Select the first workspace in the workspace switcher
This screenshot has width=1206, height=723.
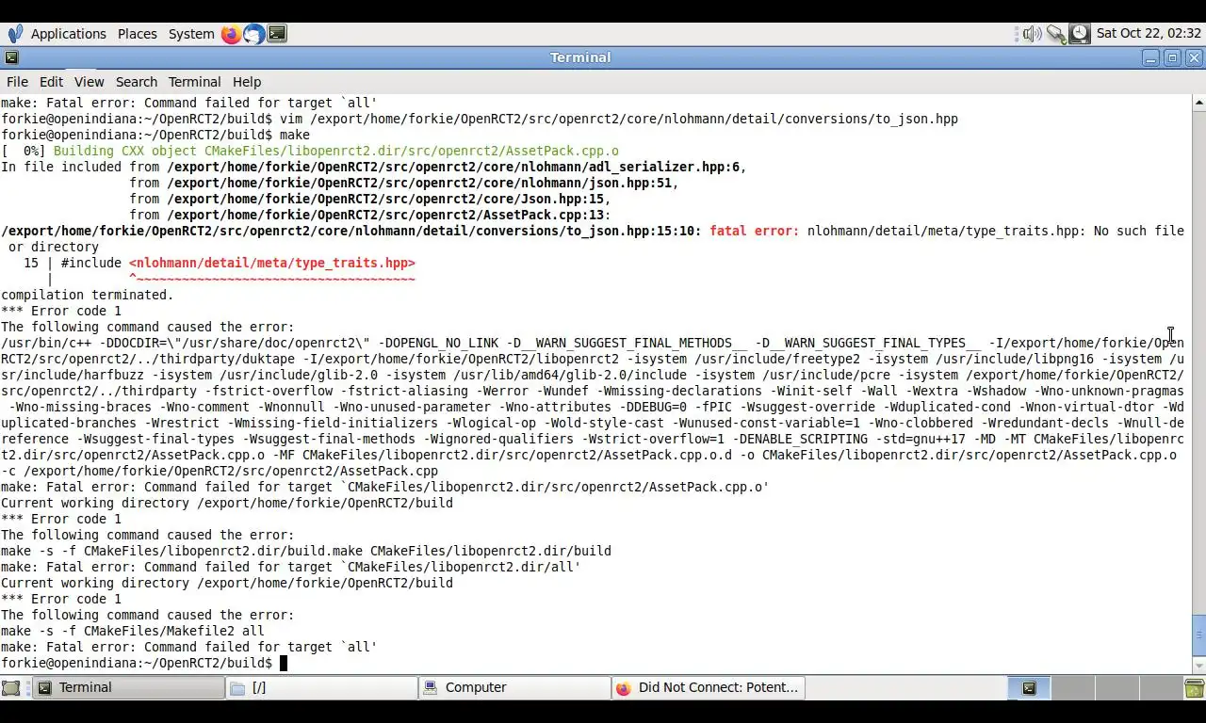(x=1029, y=688)
